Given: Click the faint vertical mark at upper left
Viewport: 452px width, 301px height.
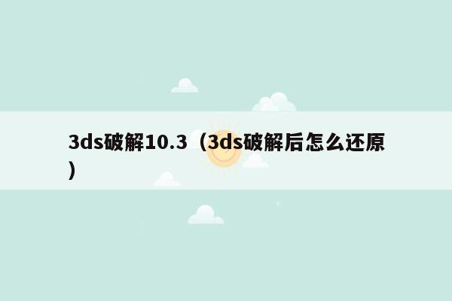Looking at the screenshot, I should pyautogui.click(x=142, y=78).
